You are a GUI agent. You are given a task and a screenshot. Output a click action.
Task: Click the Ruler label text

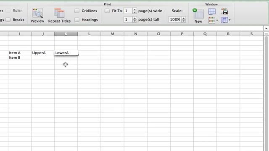[17, 10]
